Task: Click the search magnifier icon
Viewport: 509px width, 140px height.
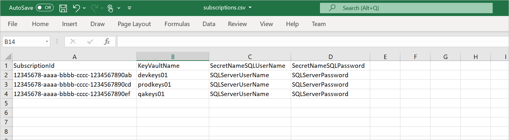Action: (x=332, y=8)
